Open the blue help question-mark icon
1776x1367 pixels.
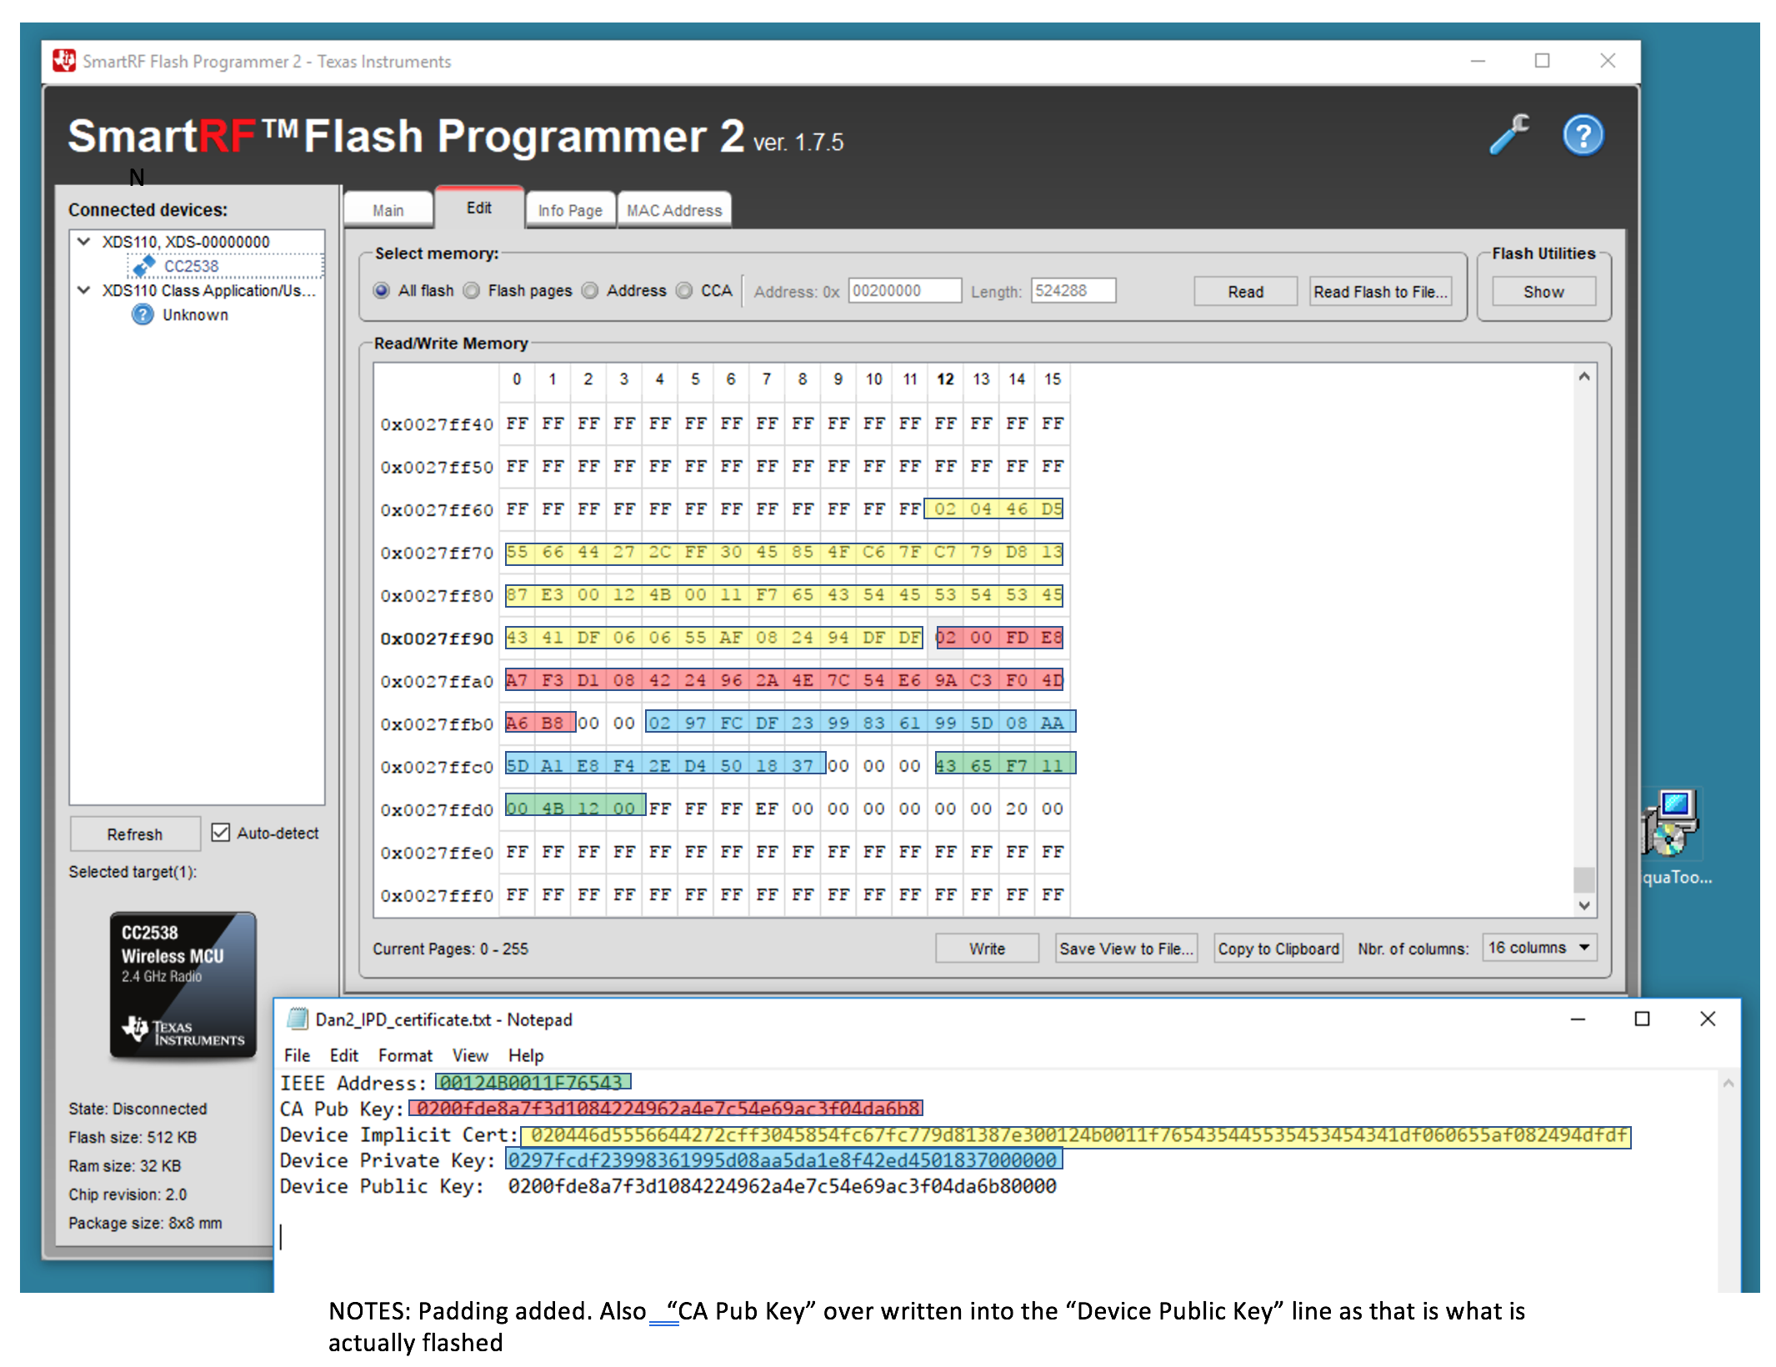[x=1582, y=135]
